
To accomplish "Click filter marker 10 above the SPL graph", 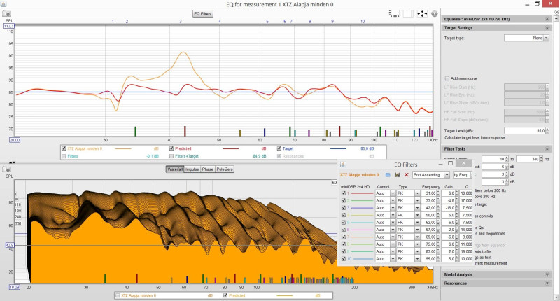I will tap(363, 22).
